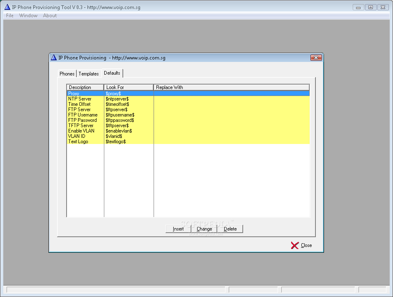Click the main window's blue triangle app icon
The height and width of the screenshot is (297, 393).
7,7
